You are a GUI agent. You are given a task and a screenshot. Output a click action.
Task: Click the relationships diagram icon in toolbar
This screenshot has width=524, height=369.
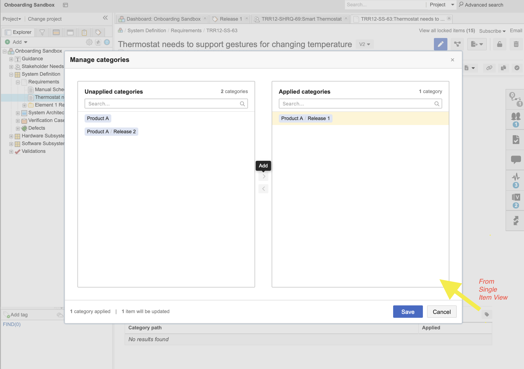coord(457,44)
